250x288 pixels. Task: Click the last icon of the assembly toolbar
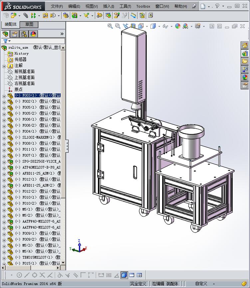[150, 15]
